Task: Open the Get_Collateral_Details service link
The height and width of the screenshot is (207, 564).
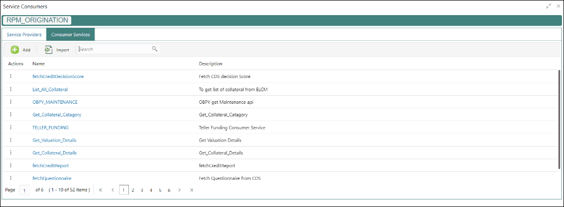Action: click(55, 153)
